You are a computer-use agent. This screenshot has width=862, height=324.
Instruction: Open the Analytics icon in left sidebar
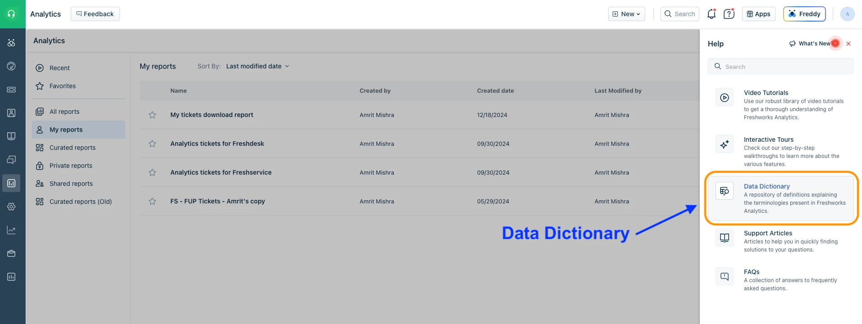click(11, 183)
